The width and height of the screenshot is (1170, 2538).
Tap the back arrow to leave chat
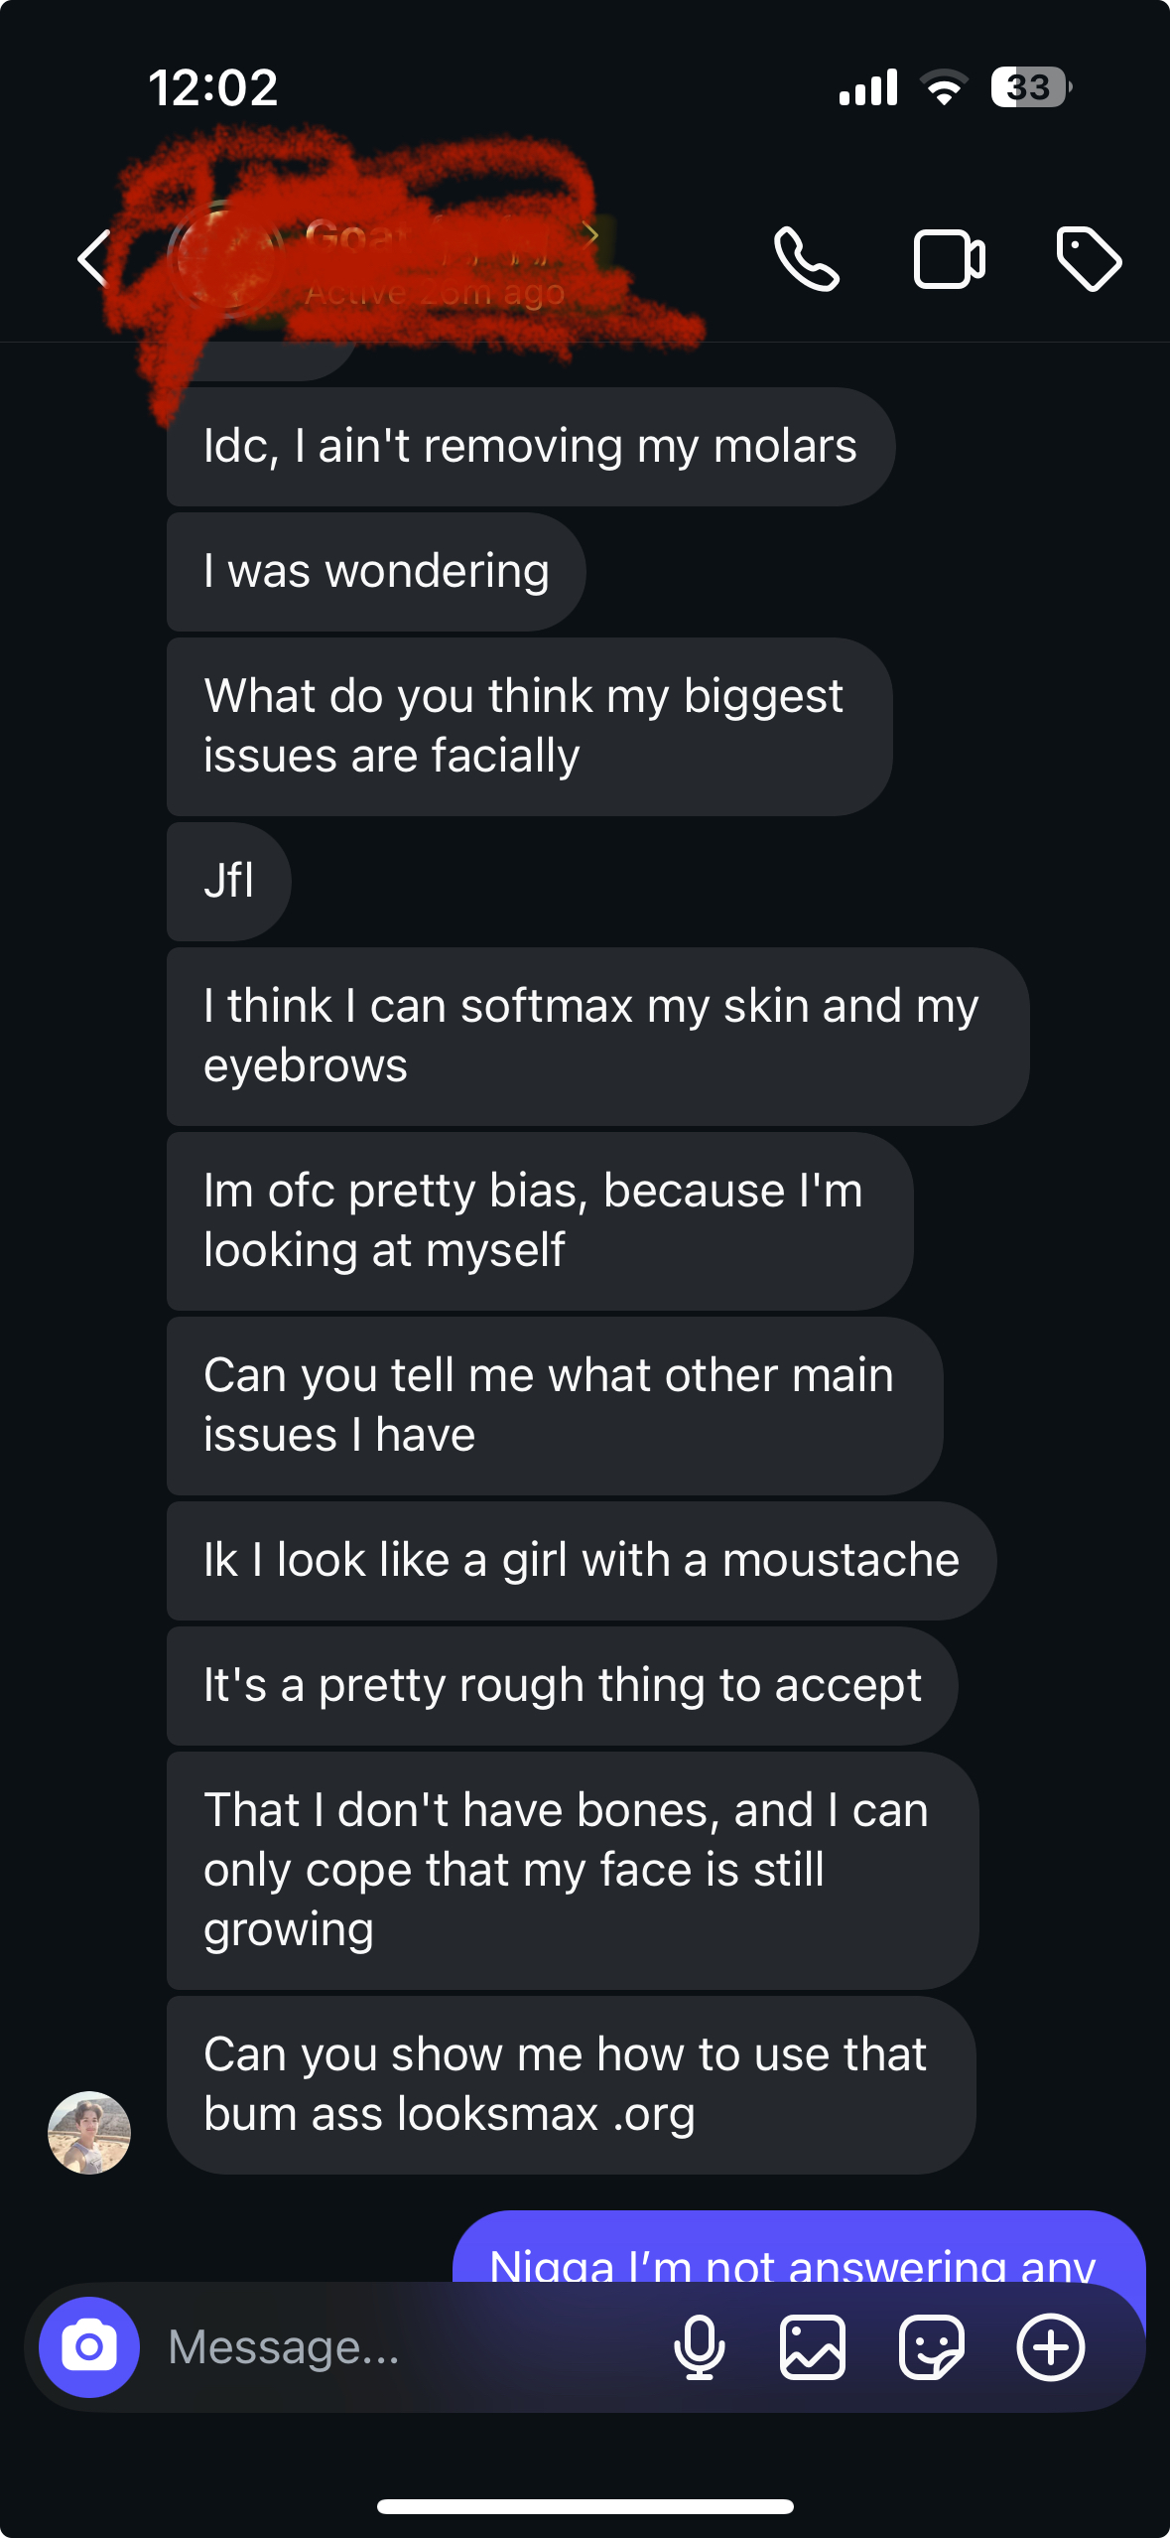[94, 259]
